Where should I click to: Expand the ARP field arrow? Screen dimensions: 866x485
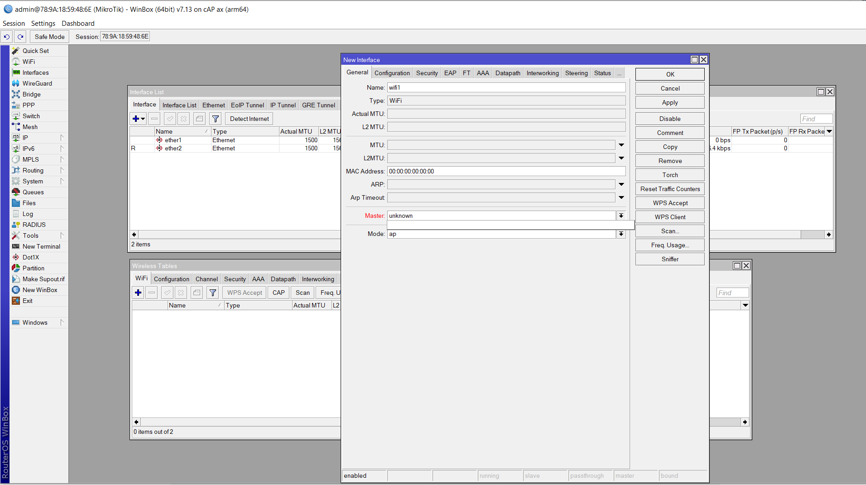click(621, 184)
